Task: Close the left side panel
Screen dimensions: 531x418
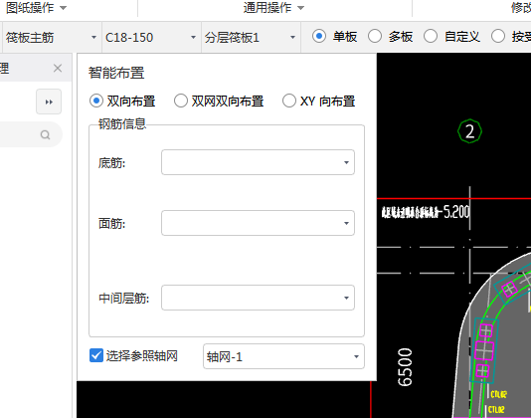Action: pos(58,68)
